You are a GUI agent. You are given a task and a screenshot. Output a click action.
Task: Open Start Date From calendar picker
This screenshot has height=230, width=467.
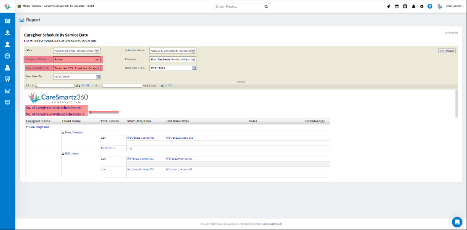(194, 68)
